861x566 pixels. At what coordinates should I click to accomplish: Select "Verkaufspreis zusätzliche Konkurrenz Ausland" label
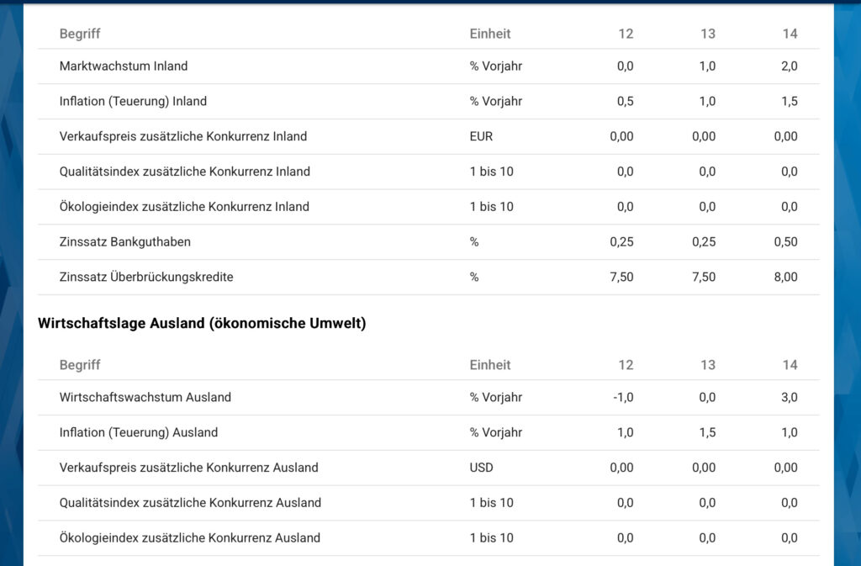click(189, 468)
